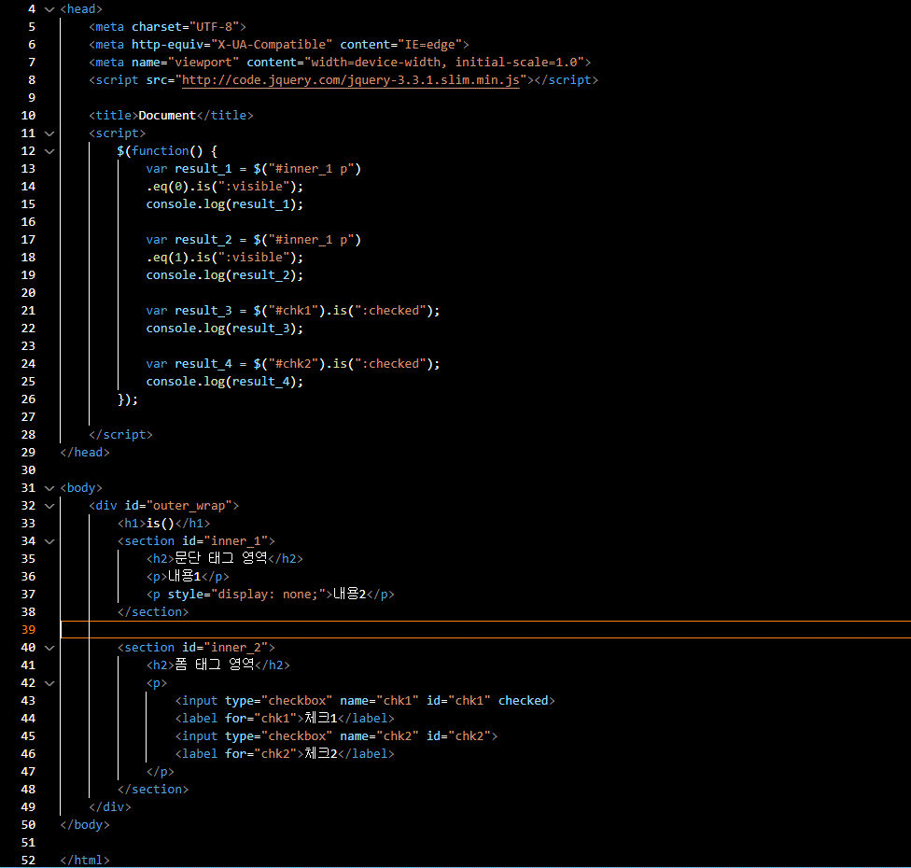911x868 pixels.
Task: Click console.log(result_2) statement
Action: [224, 275]
